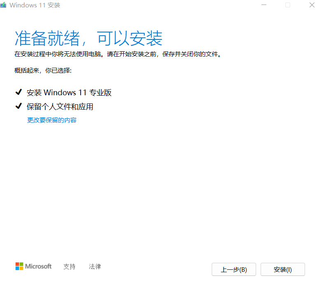Close the Windows 11 安装 window

(x=311, y=5)
